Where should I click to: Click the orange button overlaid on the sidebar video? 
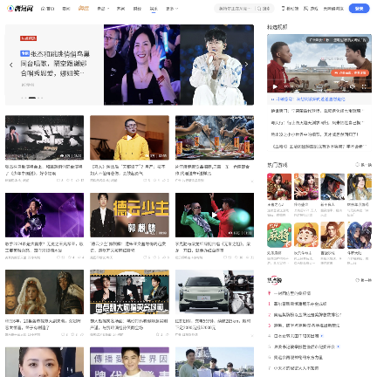[x=350, y=72]
